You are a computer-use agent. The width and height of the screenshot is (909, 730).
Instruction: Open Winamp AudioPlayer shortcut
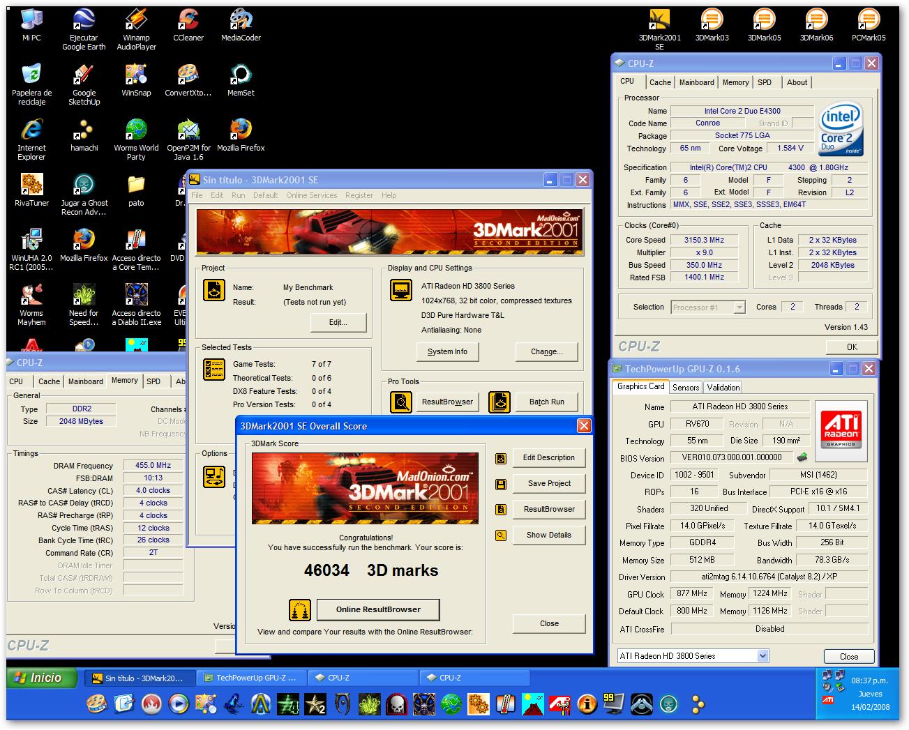pyautogui.click(x=136, y=29)
